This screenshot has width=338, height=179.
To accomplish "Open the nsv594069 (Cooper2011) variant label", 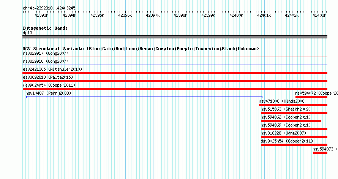I will click(x=286, y=125).
